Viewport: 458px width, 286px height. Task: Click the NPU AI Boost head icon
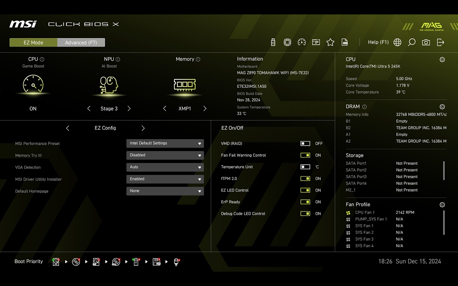click(109, 85)
